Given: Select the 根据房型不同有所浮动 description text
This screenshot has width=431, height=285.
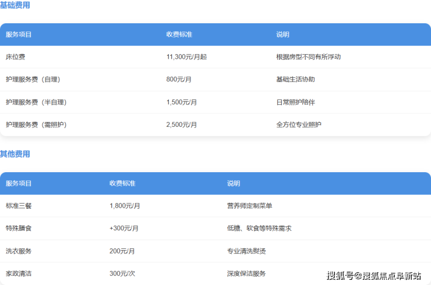Looking at the screenshot, I should 308,57.
